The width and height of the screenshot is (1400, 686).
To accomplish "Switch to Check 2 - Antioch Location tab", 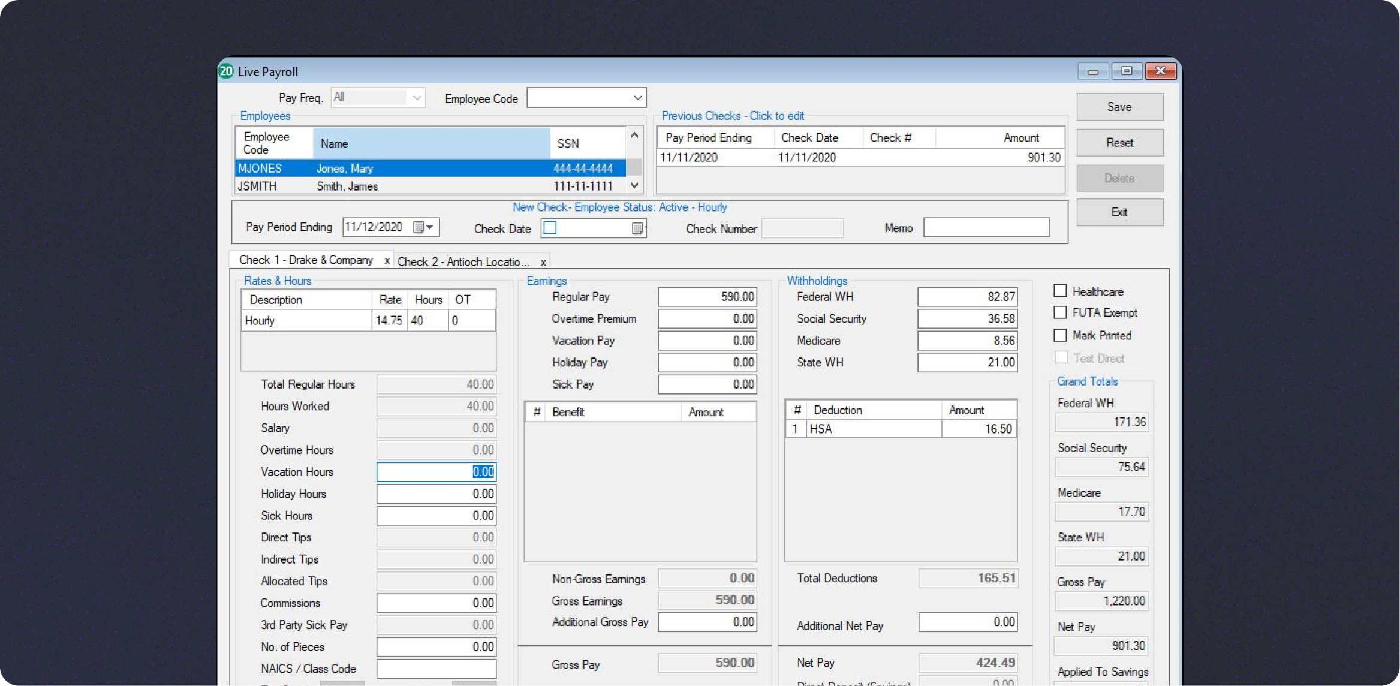I will point(463,262).
